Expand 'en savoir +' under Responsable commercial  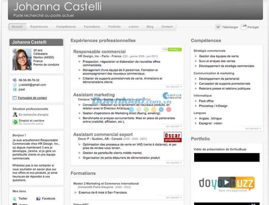tap(174, 86)
